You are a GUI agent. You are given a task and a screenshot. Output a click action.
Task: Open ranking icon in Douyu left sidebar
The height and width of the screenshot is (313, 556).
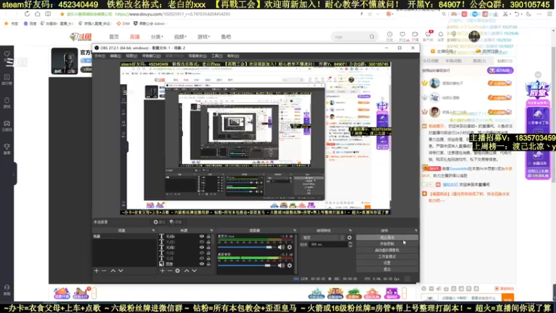point(7,77)
